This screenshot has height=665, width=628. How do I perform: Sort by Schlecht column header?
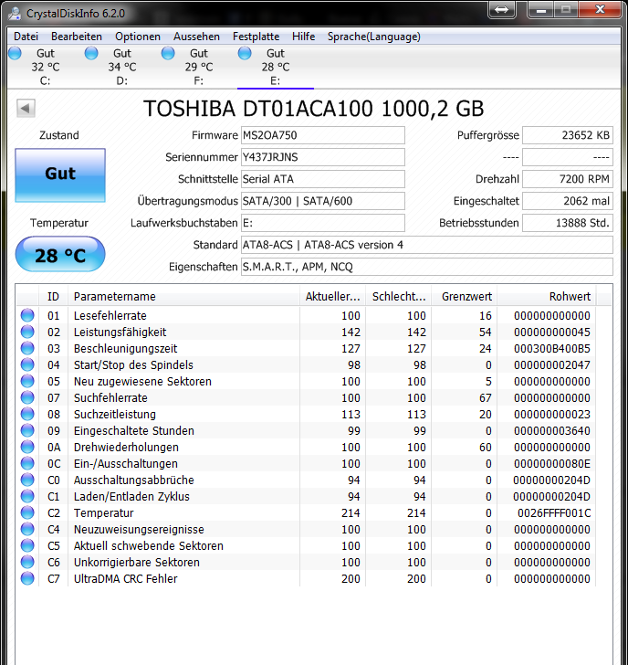[399, 297]
